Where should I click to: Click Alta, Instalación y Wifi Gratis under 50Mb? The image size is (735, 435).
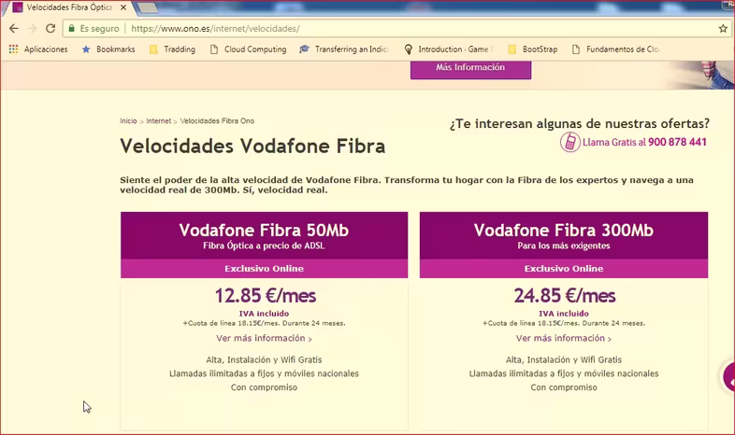pyautogui.click(x=264, y=359)
